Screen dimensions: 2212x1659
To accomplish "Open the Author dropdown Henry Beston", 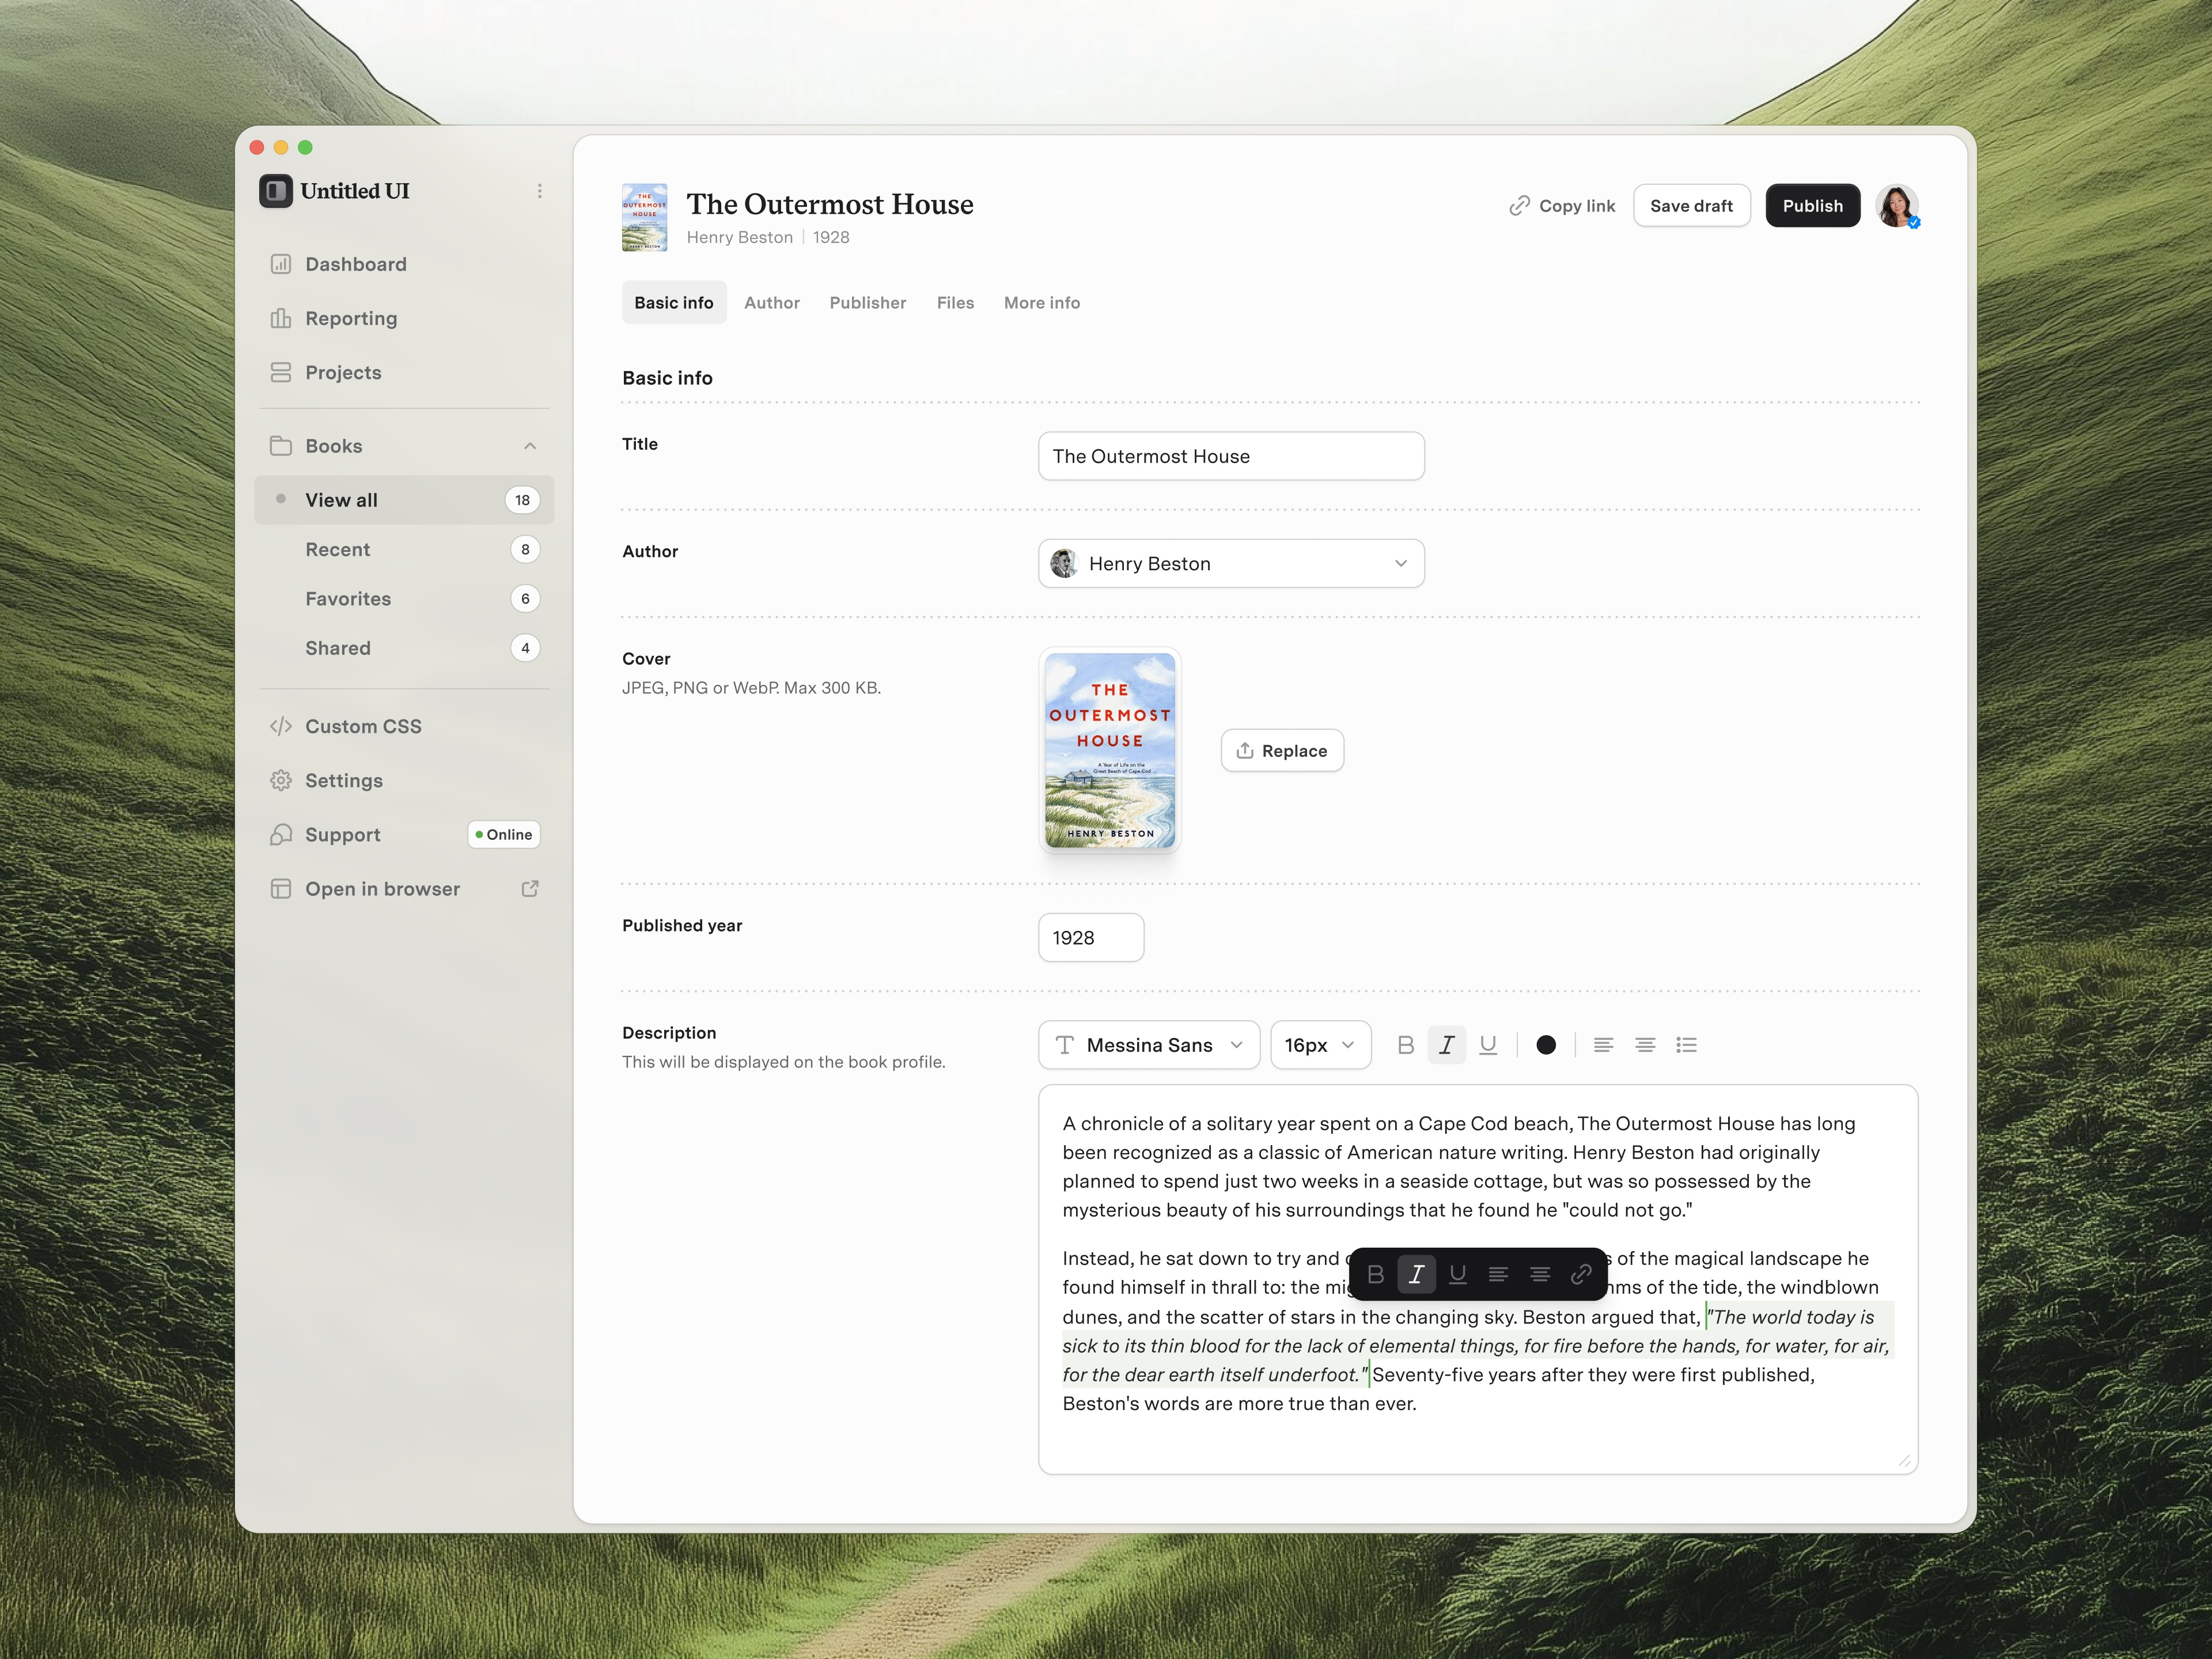I will [1231, 564].
